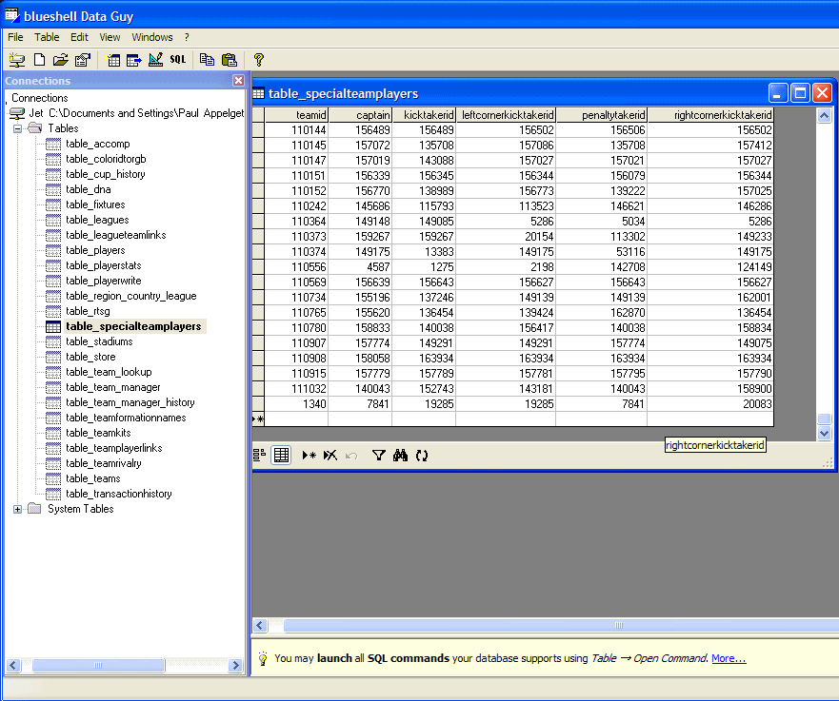
Task: Expand the System Tables node
Action: point(18,509)
